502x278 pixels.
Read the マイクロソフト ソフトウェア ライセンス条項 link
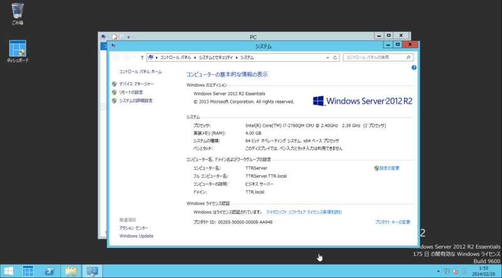pos(304,212)
